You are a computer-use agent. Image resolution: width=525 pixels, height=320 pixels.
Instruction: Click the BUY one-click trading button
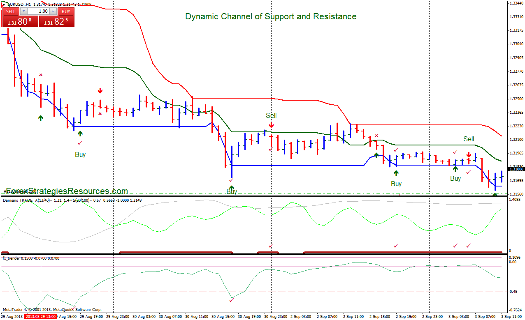66,12
